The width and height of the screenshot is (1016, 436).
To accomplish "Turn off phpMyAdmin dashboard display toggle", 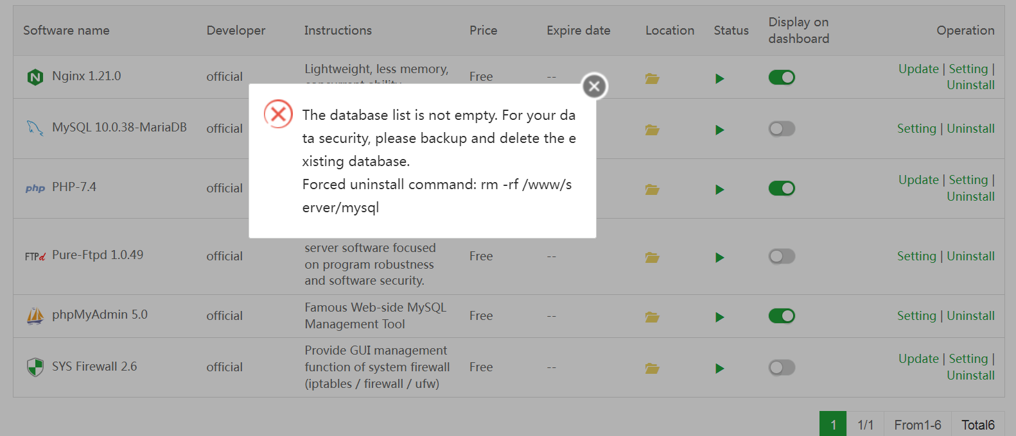I will [782, 316].
